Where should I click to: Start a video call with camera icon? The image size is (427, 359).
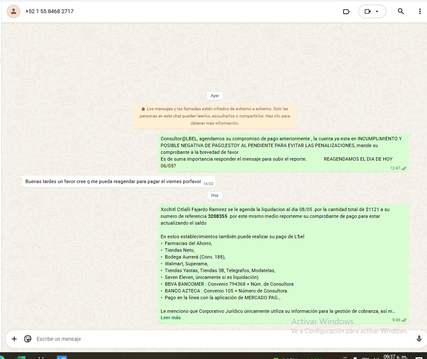pyautogui.click(x=368, y=11)
